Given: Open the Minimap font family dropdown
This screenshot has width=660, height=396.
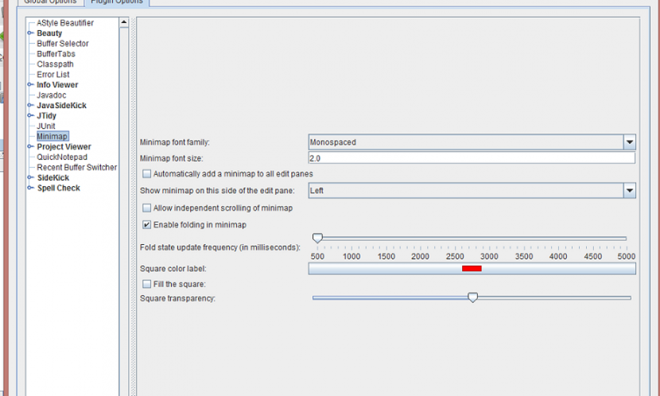Looking at the screenshot, I should (630, 142).
